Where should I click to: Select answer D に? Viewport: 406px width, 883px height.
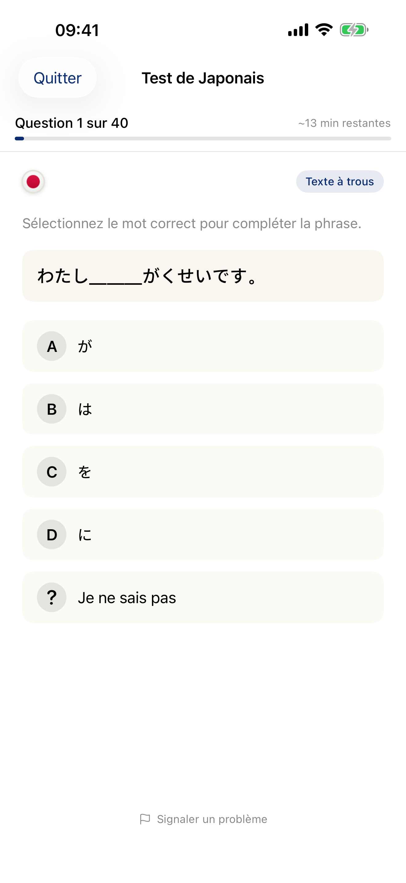point(203,535)
